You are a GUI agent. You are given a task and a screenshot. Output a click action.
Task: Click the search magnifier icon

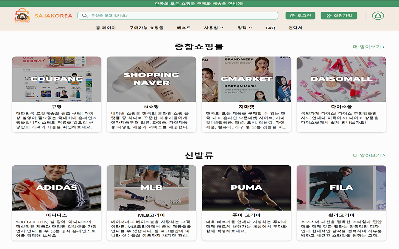(84, 16)
